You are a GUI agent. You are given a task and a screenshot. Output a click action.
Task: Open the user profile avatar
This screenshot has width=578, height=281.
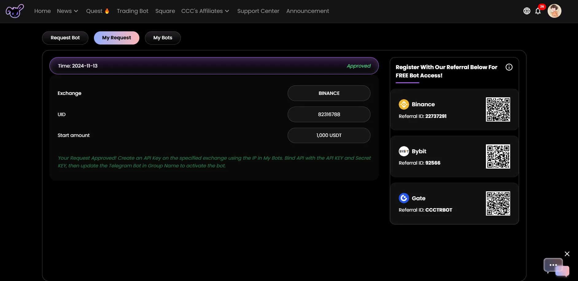(x=554, y=11)
